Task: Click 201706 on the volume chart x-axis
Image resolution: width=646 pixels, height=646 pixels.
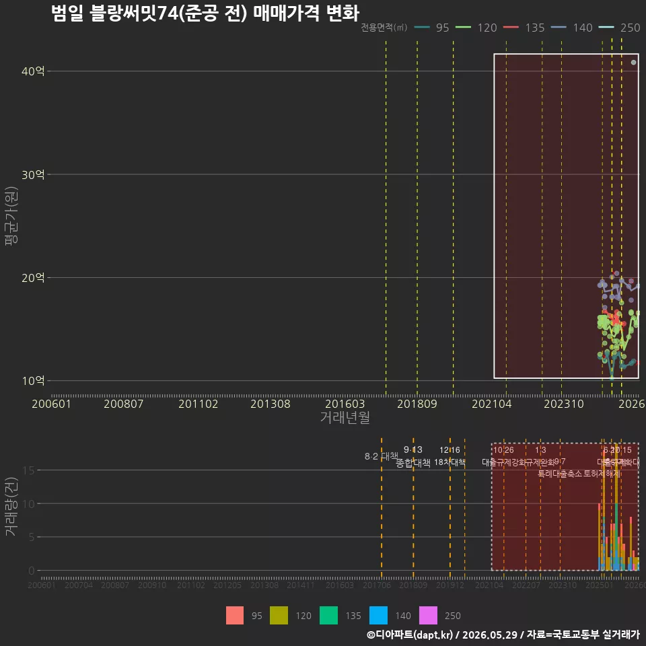Action: tap(377, 585)
